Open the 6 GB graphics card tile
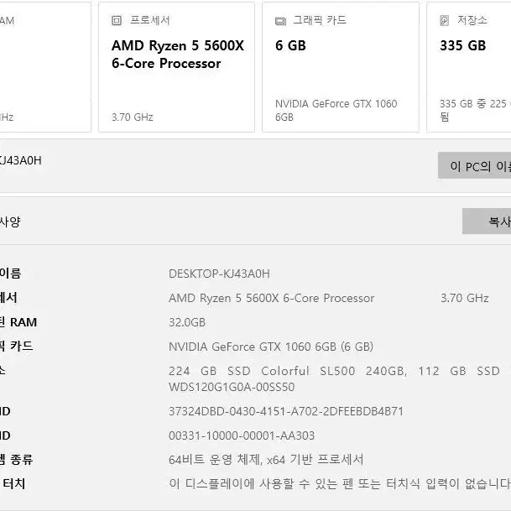511x511 pixels. tap(341, 67)
